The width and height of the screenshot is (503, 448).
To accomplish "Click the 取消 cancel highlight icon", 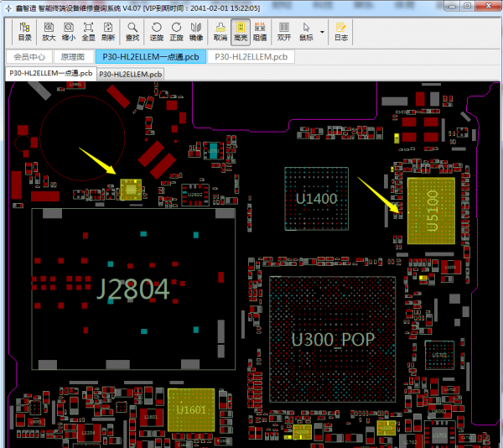I will coord(220,32).
